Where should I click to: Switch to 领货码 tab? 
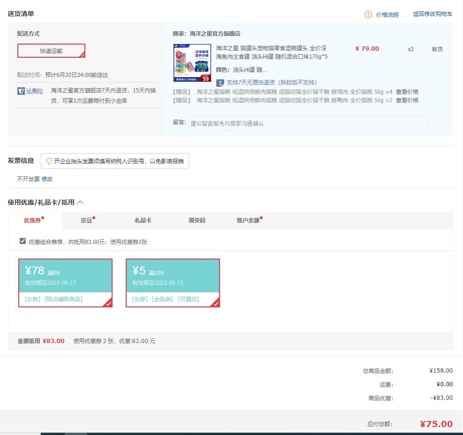tap(197, 220)
